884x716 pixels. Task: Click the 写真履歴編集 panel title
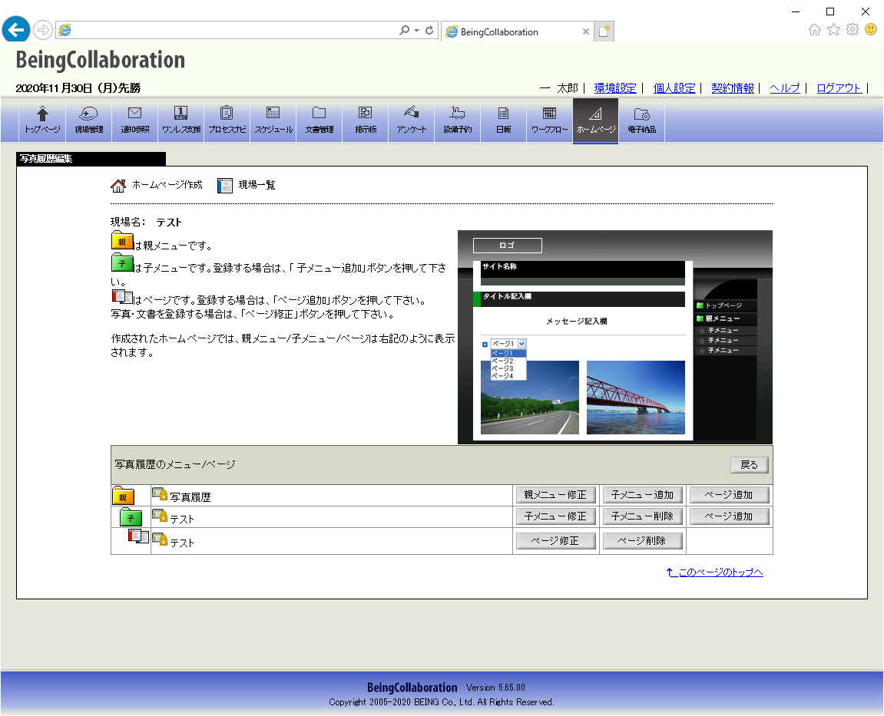pos(46,159)
